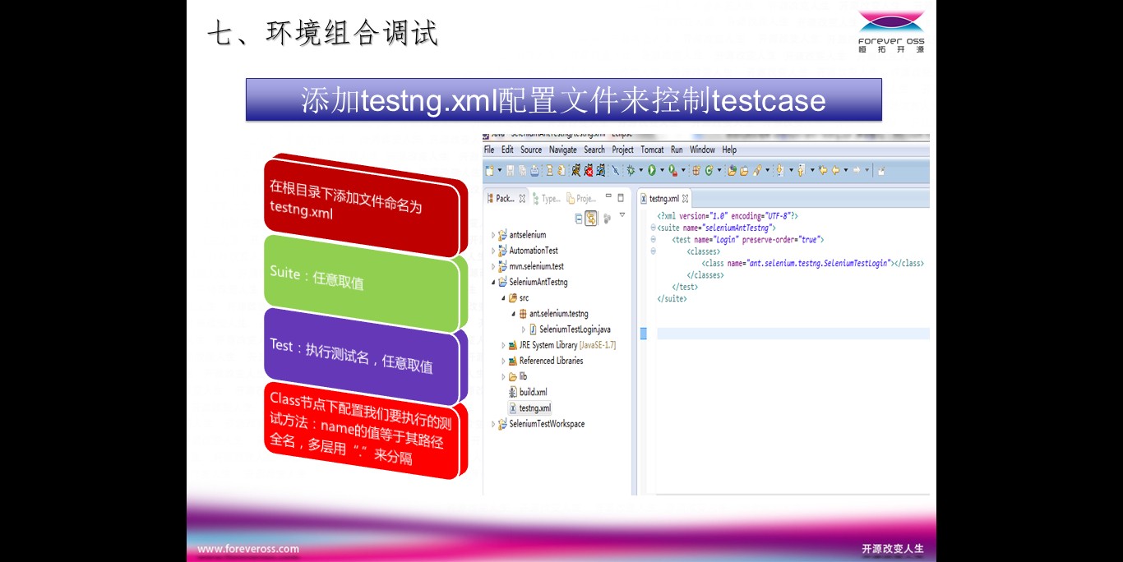Expand the SeleniumTestWorkspace project node
Image resolution: width=1123 pixels, height=562 pixels.
(x=493, y=424)
